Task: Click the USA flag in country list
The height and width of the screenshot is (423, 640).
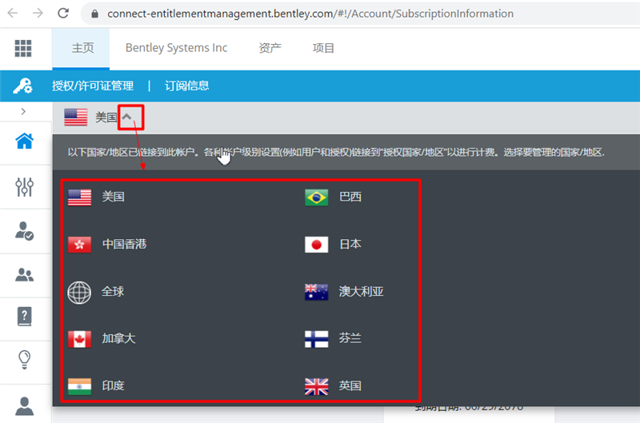Action: click(79, 198)
